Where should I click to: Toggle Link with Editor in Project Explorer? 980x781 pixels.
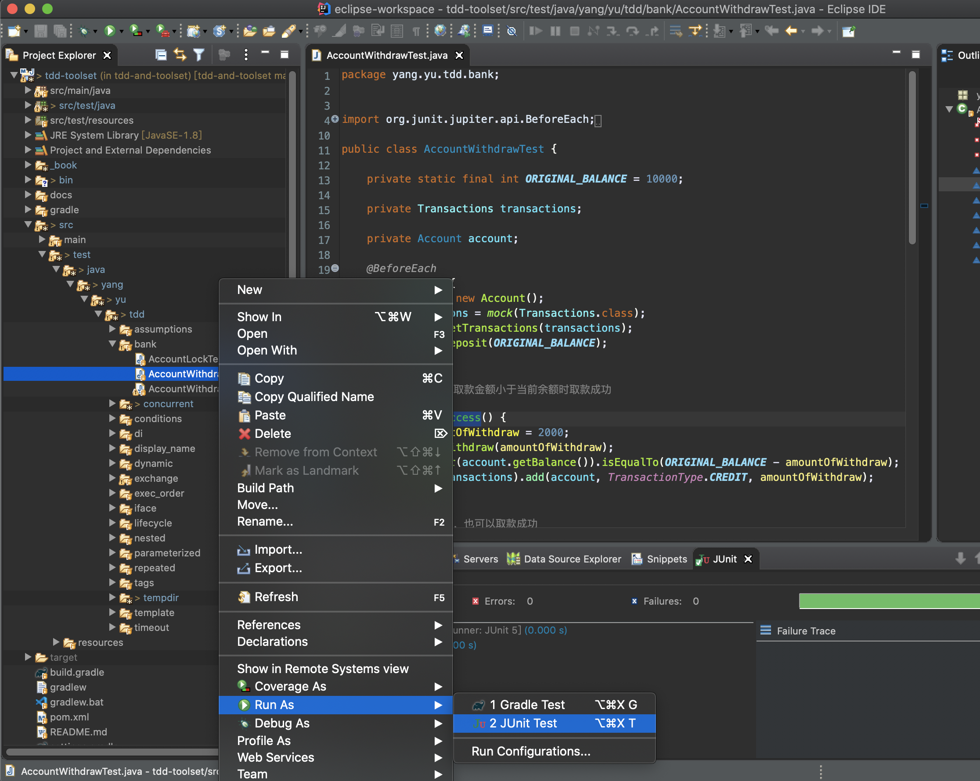(x=180, y=55)
